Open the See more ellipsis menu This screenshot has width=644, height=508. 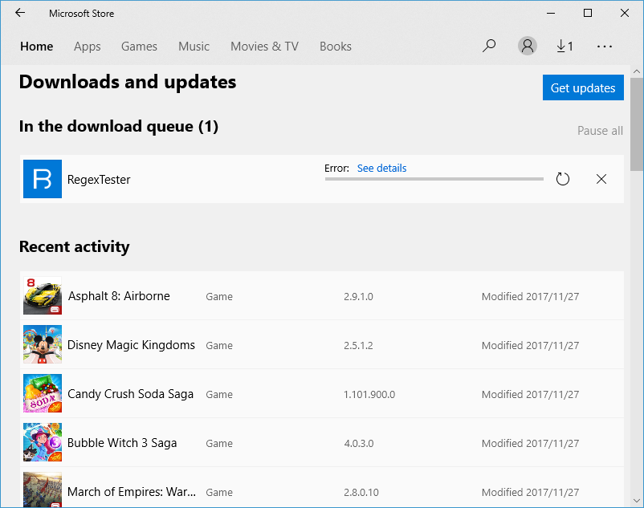(x=604, y=47)
